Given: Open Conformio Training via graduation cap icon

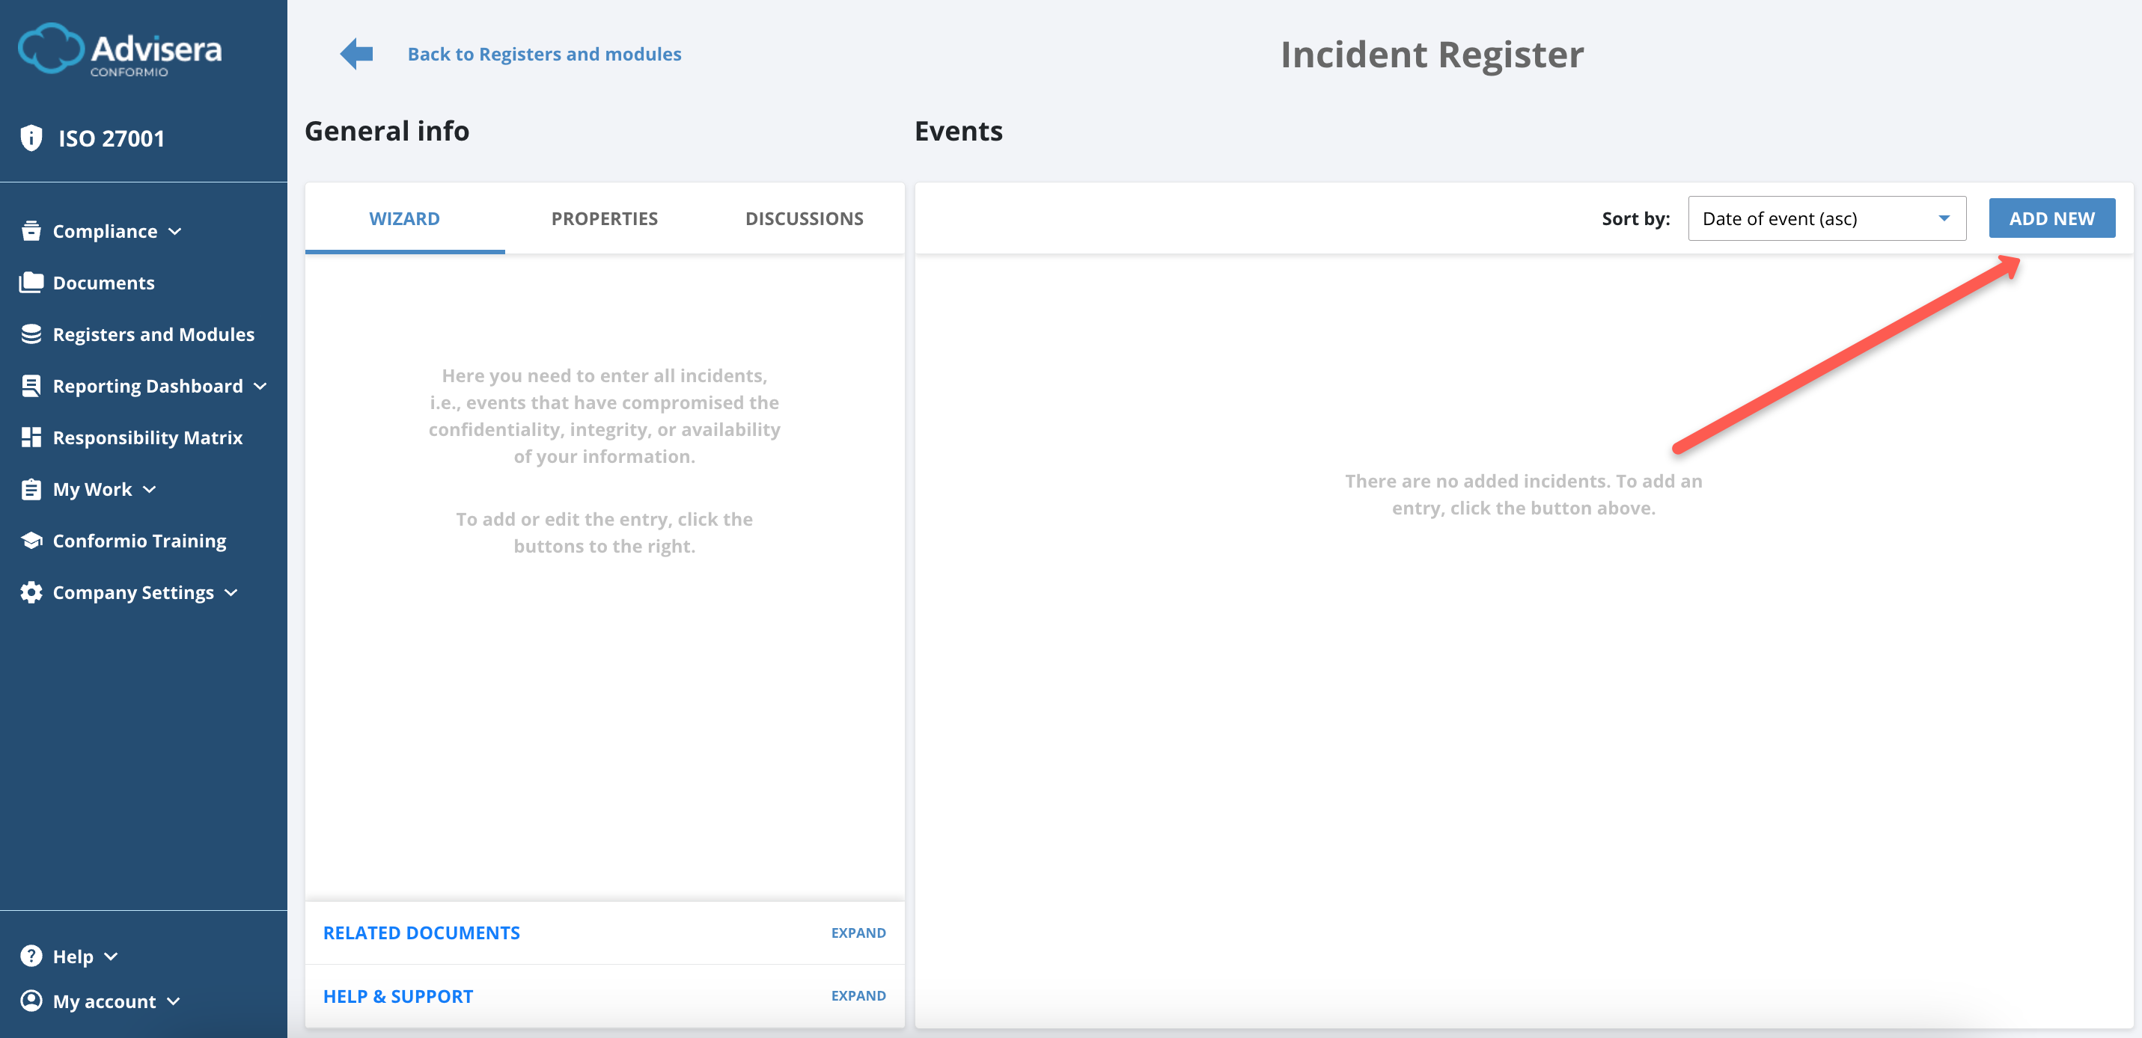Looking at the screenshot, I should [31, 540].
